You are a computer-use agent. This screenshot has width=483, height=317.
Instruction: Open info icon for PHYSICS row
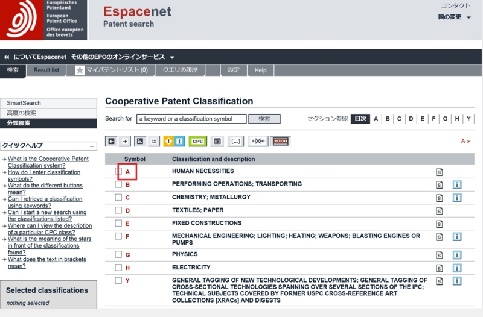coord(457,255)
